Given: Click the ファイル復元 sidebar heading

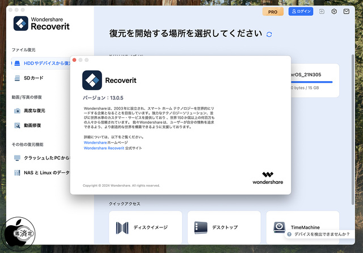Looking at the screenshot, I should (24, 50).
